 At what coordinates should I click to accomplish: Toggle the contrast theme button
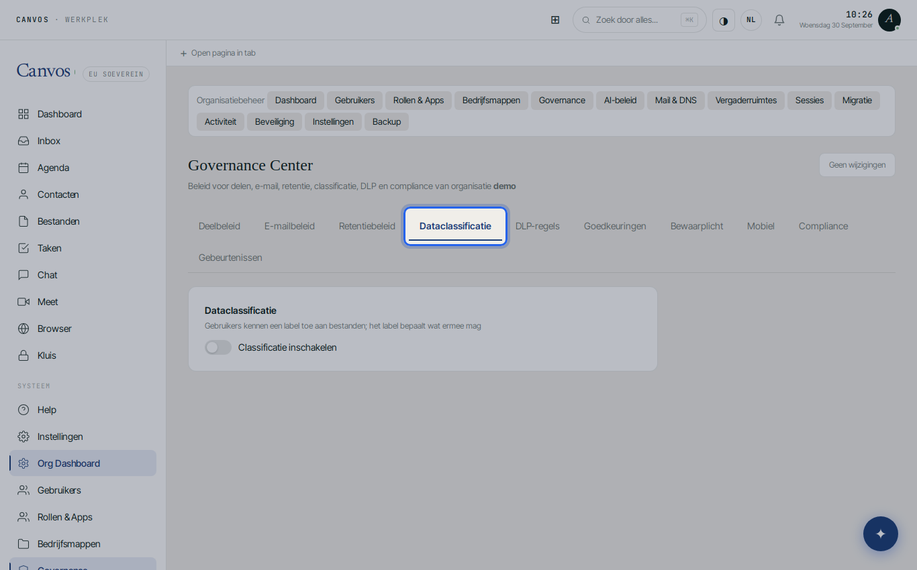(x=724, y=20)
